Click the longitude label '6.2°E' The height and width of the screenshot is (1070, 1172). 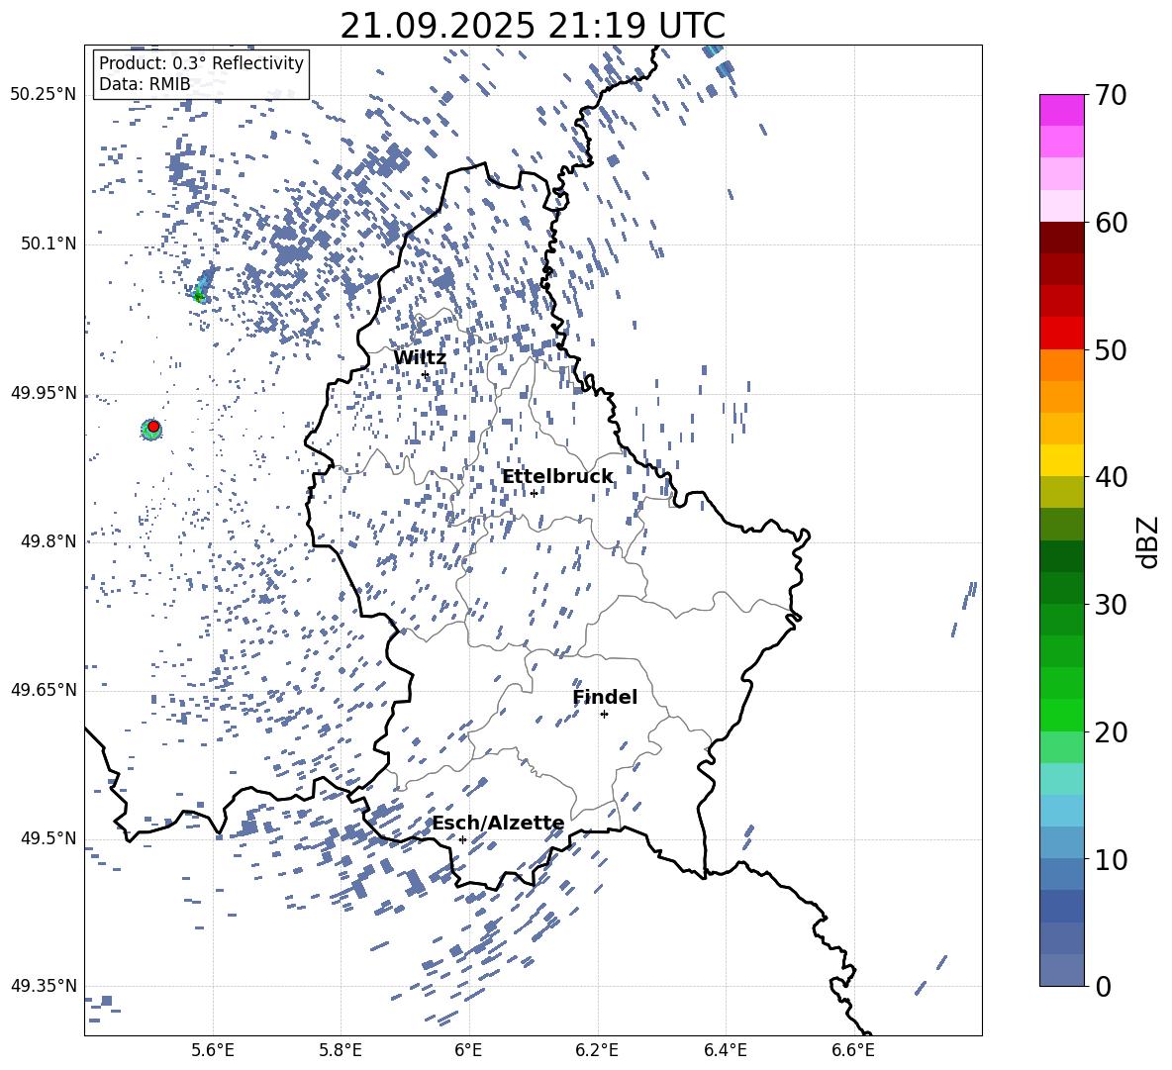tap(597, 1050)
